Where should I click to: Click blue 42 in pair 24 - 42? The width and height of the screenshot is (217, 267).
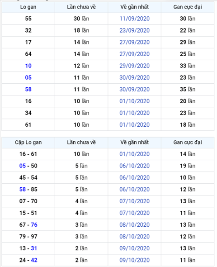pos(34,260)
